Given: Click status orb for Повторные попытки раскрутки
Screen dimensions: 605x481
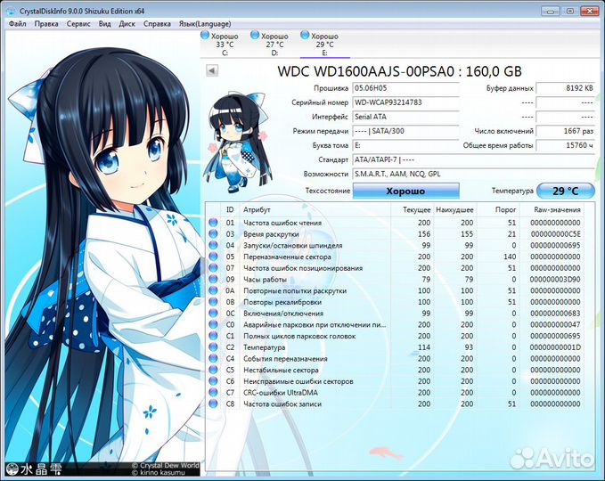Looking at the screenshot, I should (x=213, y=290).
